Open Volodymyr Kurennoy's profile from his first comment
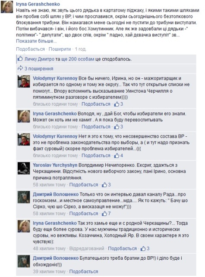The height and width of the screenshot is (277, 205). pyautogui.click(x=55, y=78)
